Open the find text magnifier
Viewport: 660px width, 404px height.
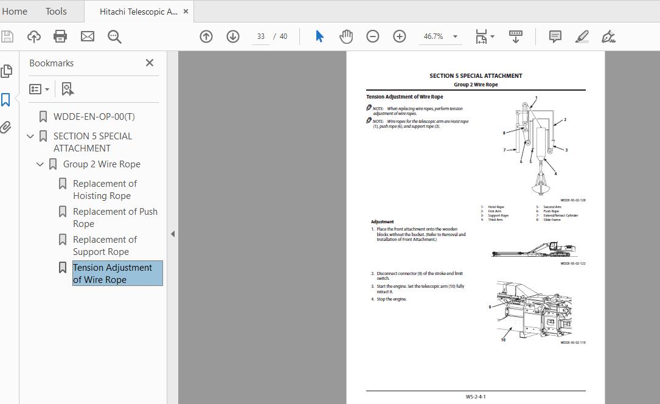click(x=114, y=37)
